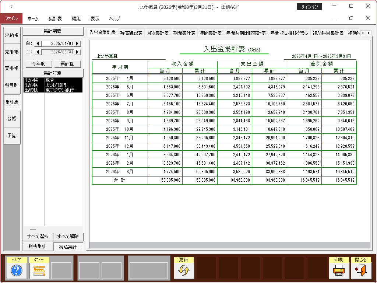This screenshot has height=283, width=377.
Task: Switch to tax-excluded 税抜集計 mode
Action: pyautogui.click(x=38, y=247)
